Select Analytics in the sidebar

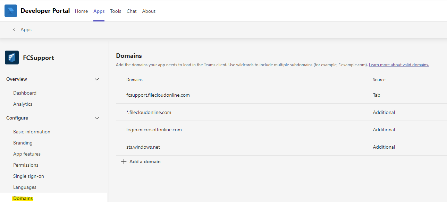point(23,104)
